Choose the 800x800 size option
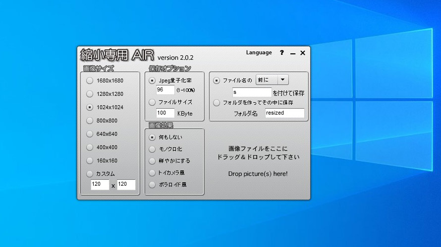 (89, 121)
